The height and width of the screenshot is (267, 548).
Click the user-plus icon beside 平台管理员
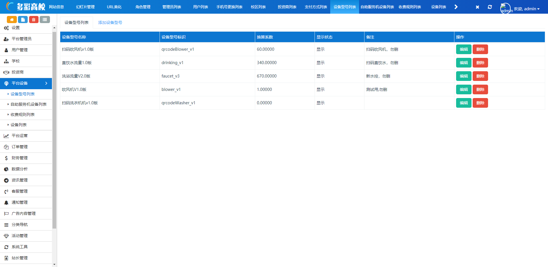(x=6, y=39)
